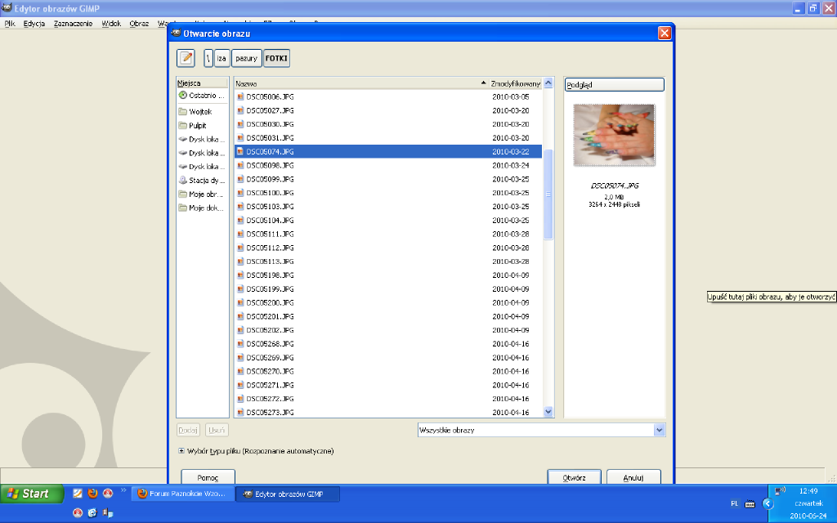This screenshot has width=837, height=523.
Task: Select file name DSC05200.JPG
Action: (x=270, y=302)
